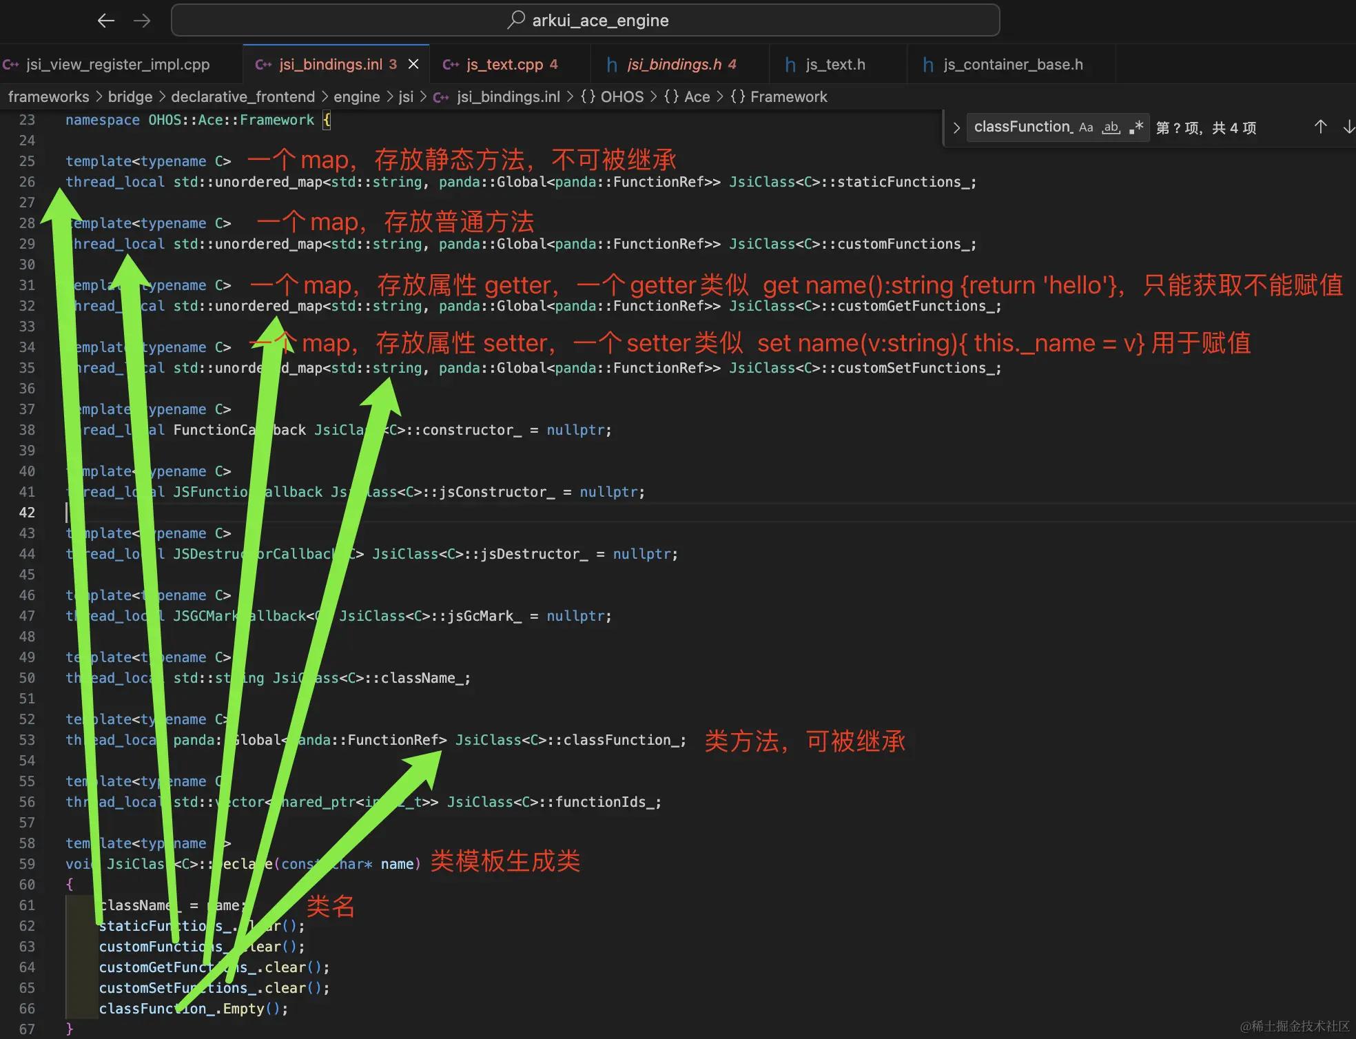This screenshot has height=1039, width=1356.
Task: Click line number 42 in gutter
Action: pos(27,513)
